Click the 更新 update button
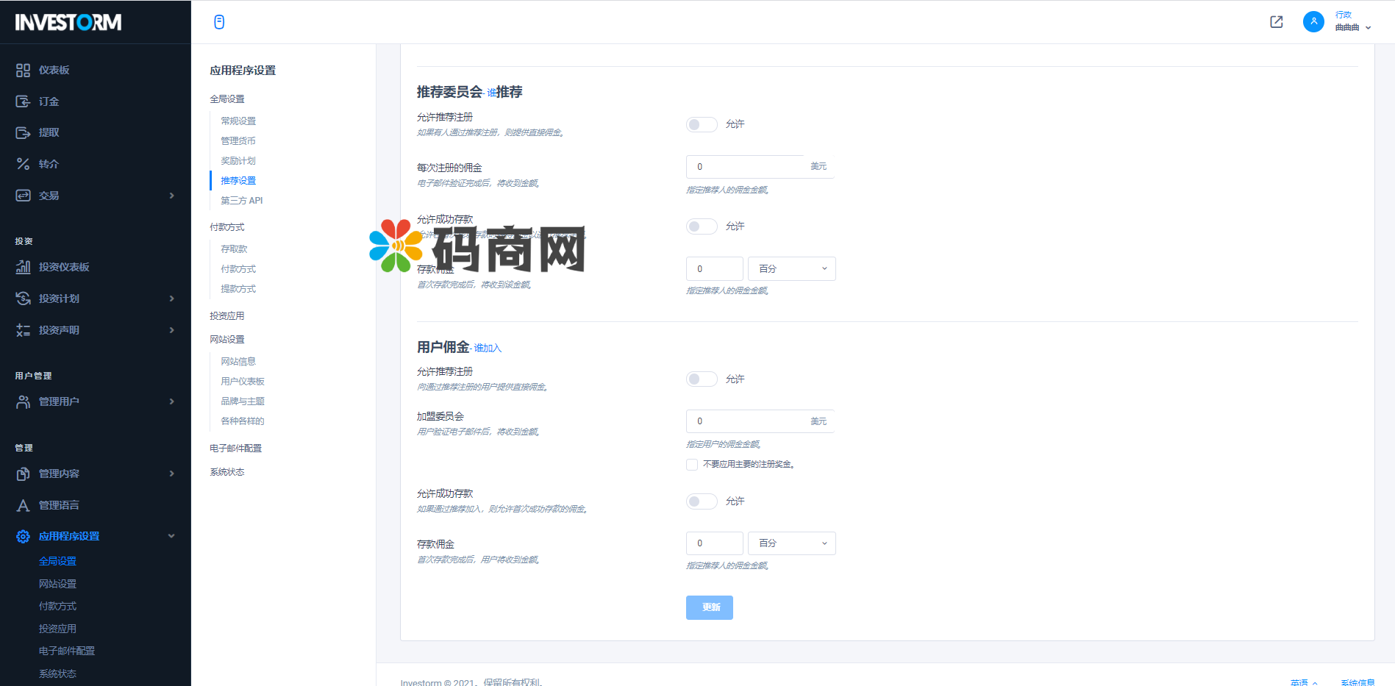The width and height of the screenshot is (1395, 686). [x=710, y=607]
